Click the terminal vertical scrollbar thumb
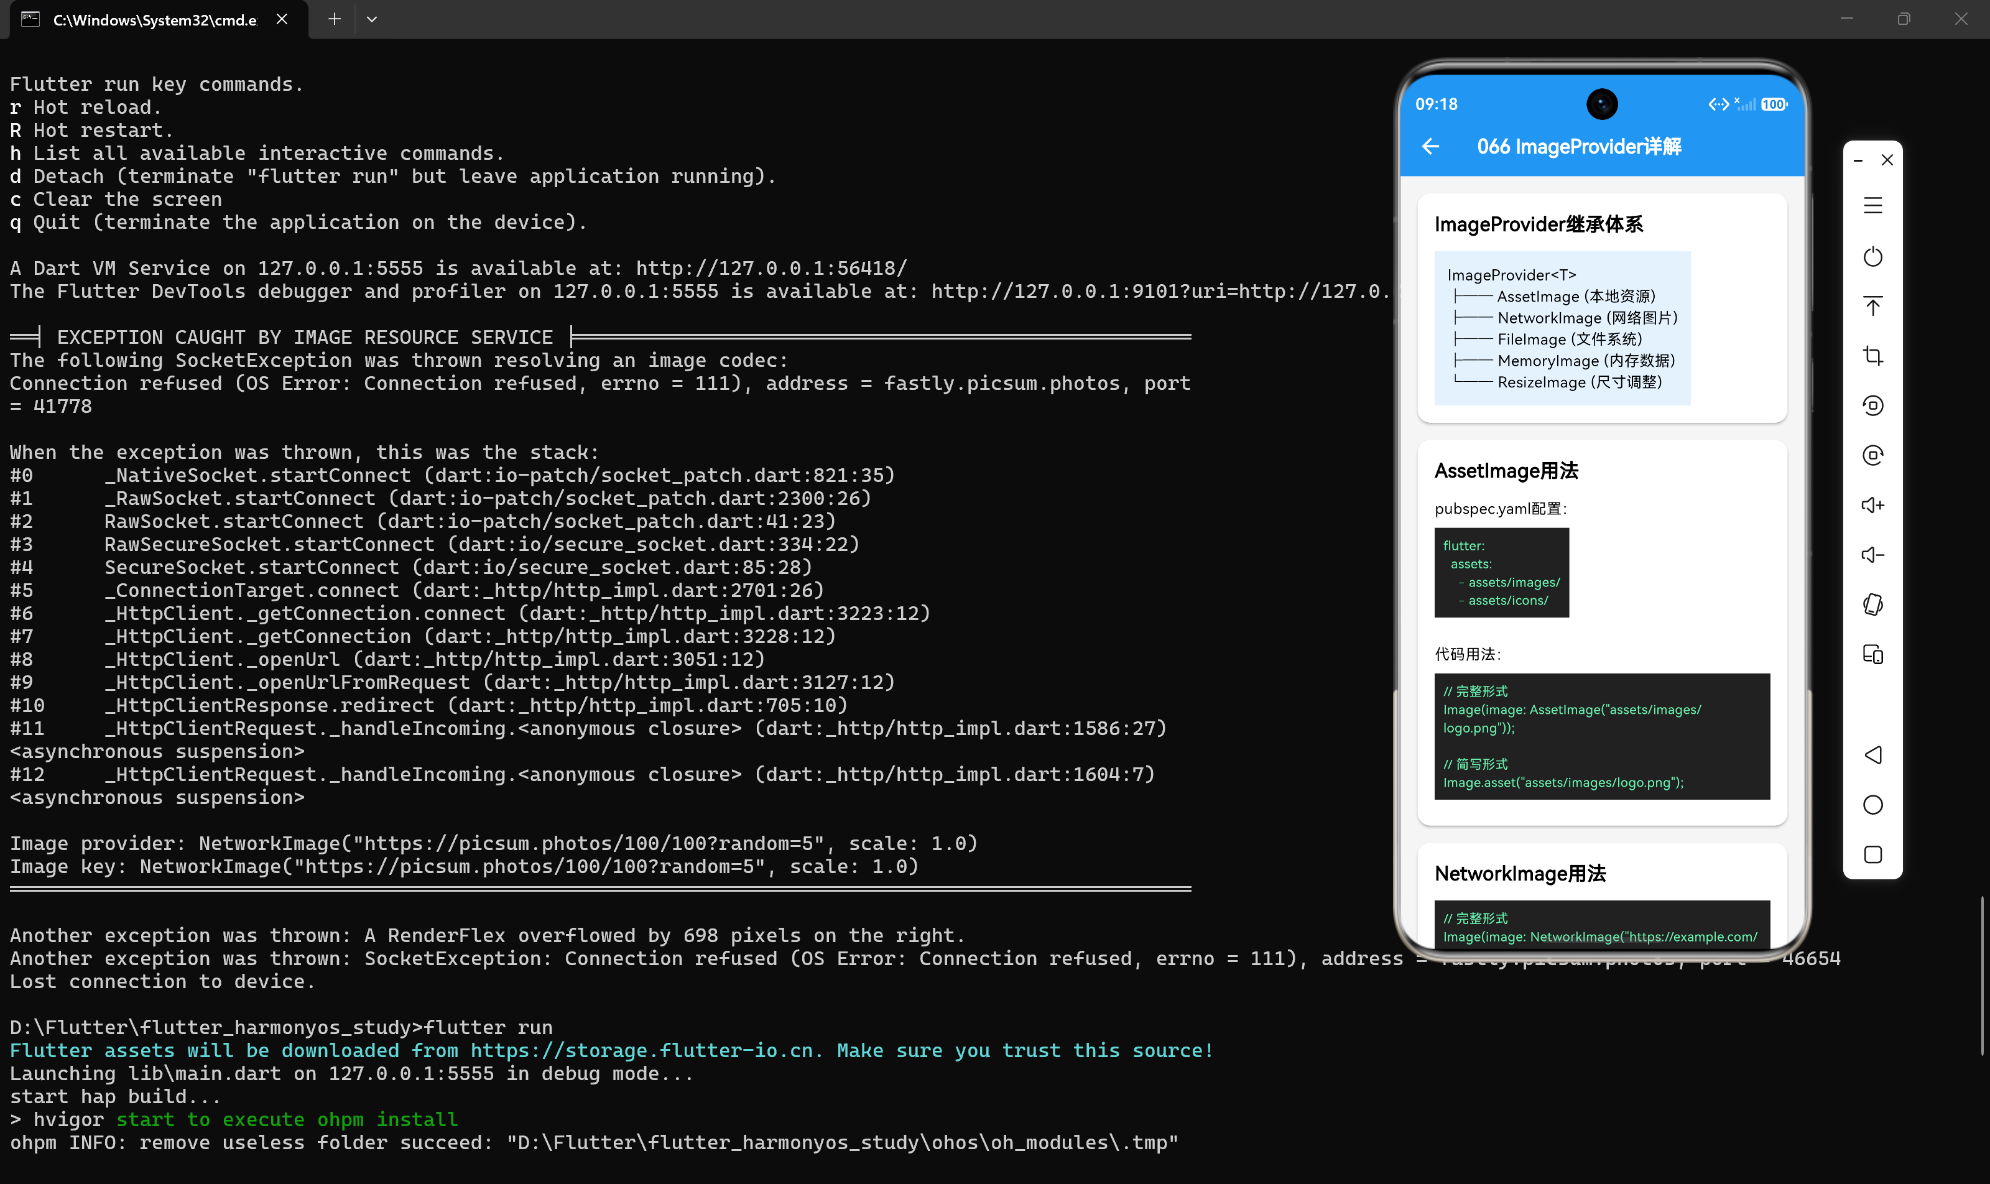This screenshot has height=1184, width=1990. (1983, 976)
